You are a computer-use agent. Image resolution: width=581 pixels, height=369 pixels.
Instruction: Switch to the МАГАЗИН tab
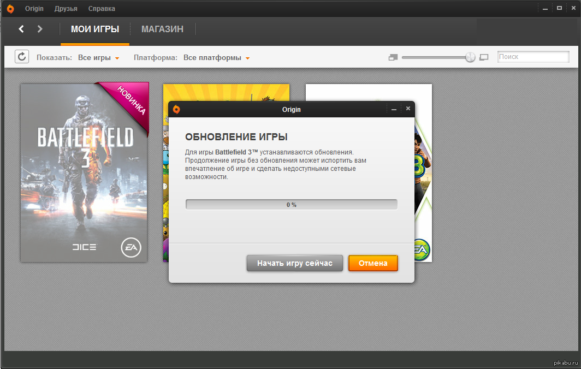tap(162, 29)
